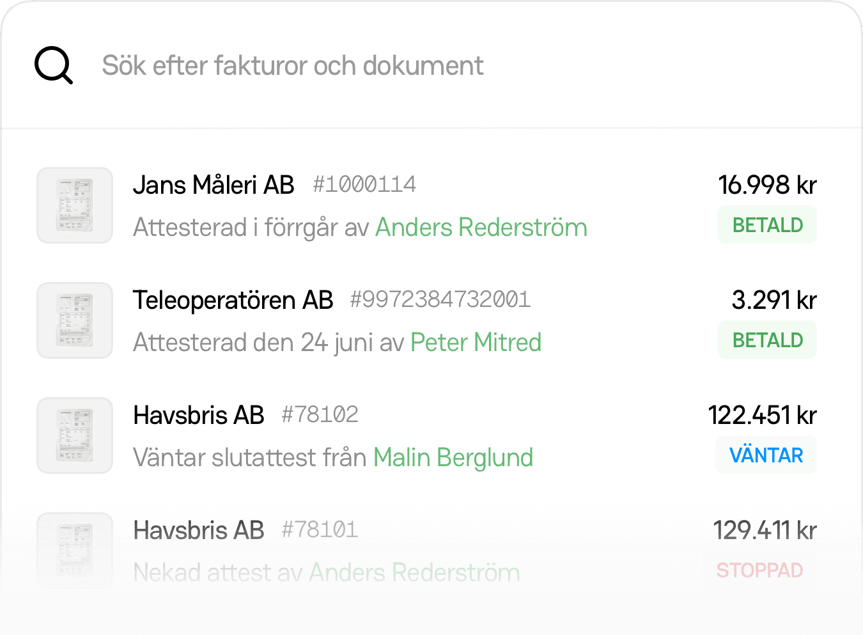Toggle the BETALD status for Teleoperatören AB

coord(766,340)
